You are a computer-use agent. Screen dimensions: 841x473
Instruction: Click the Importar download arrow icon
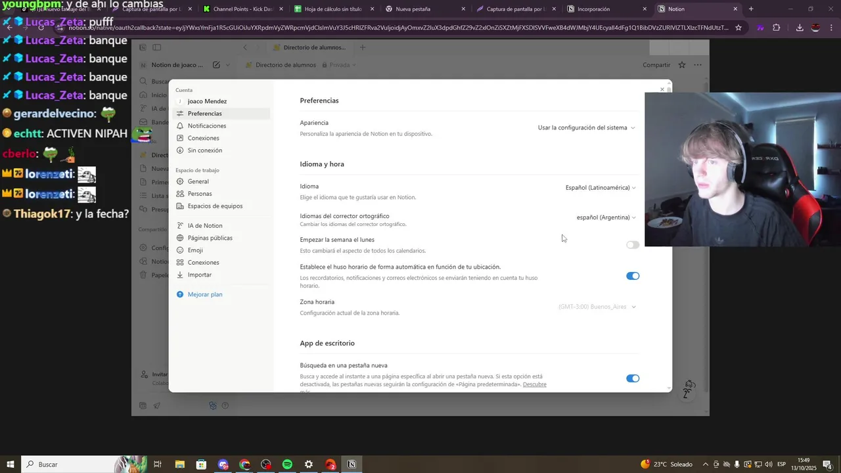pos(180,275)
